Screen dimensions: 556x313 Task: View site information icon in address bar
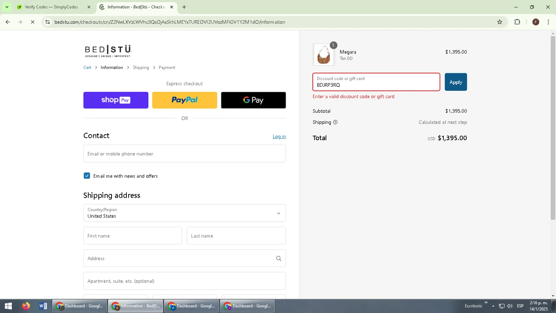(47, 22)
